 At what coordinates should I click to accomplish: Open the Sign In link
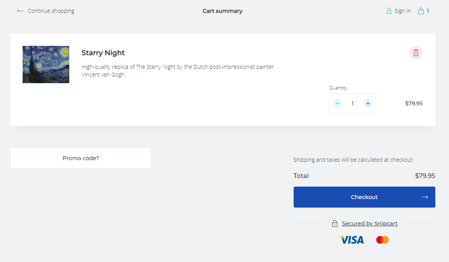coord(402,11)
